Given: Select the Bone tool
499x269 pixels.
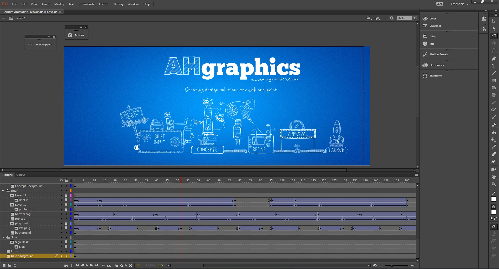Looking at the screenshot, I should pos(494,125).
